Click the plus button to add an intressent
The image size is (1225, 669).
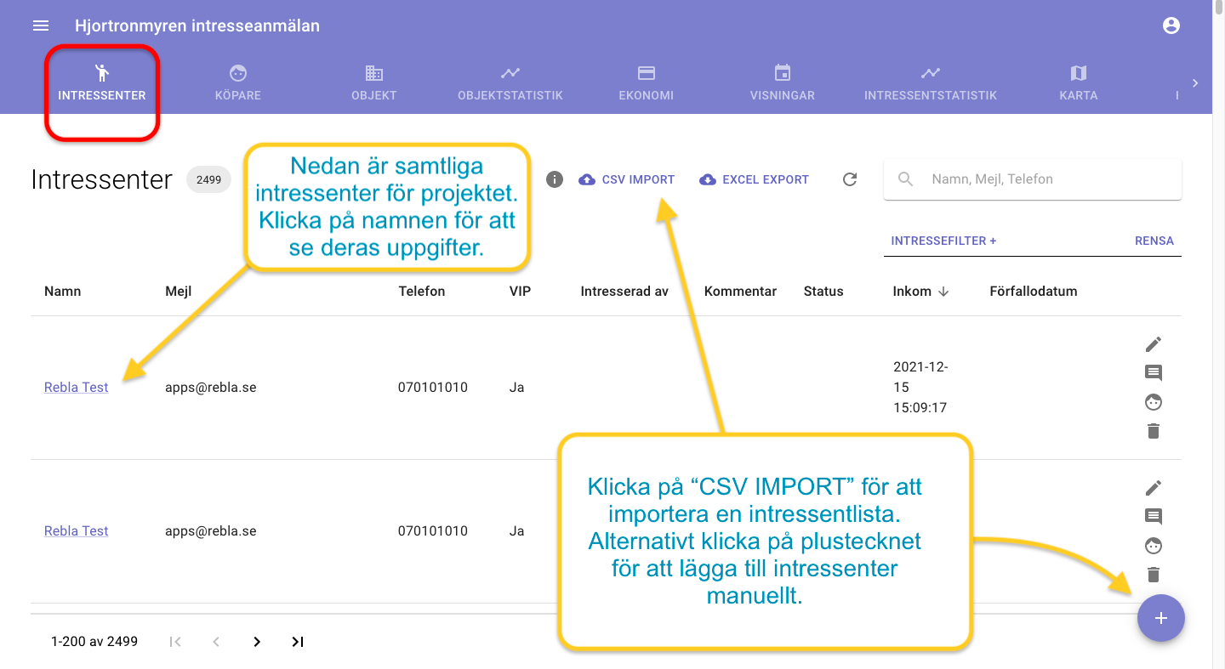coord(1160,618)
